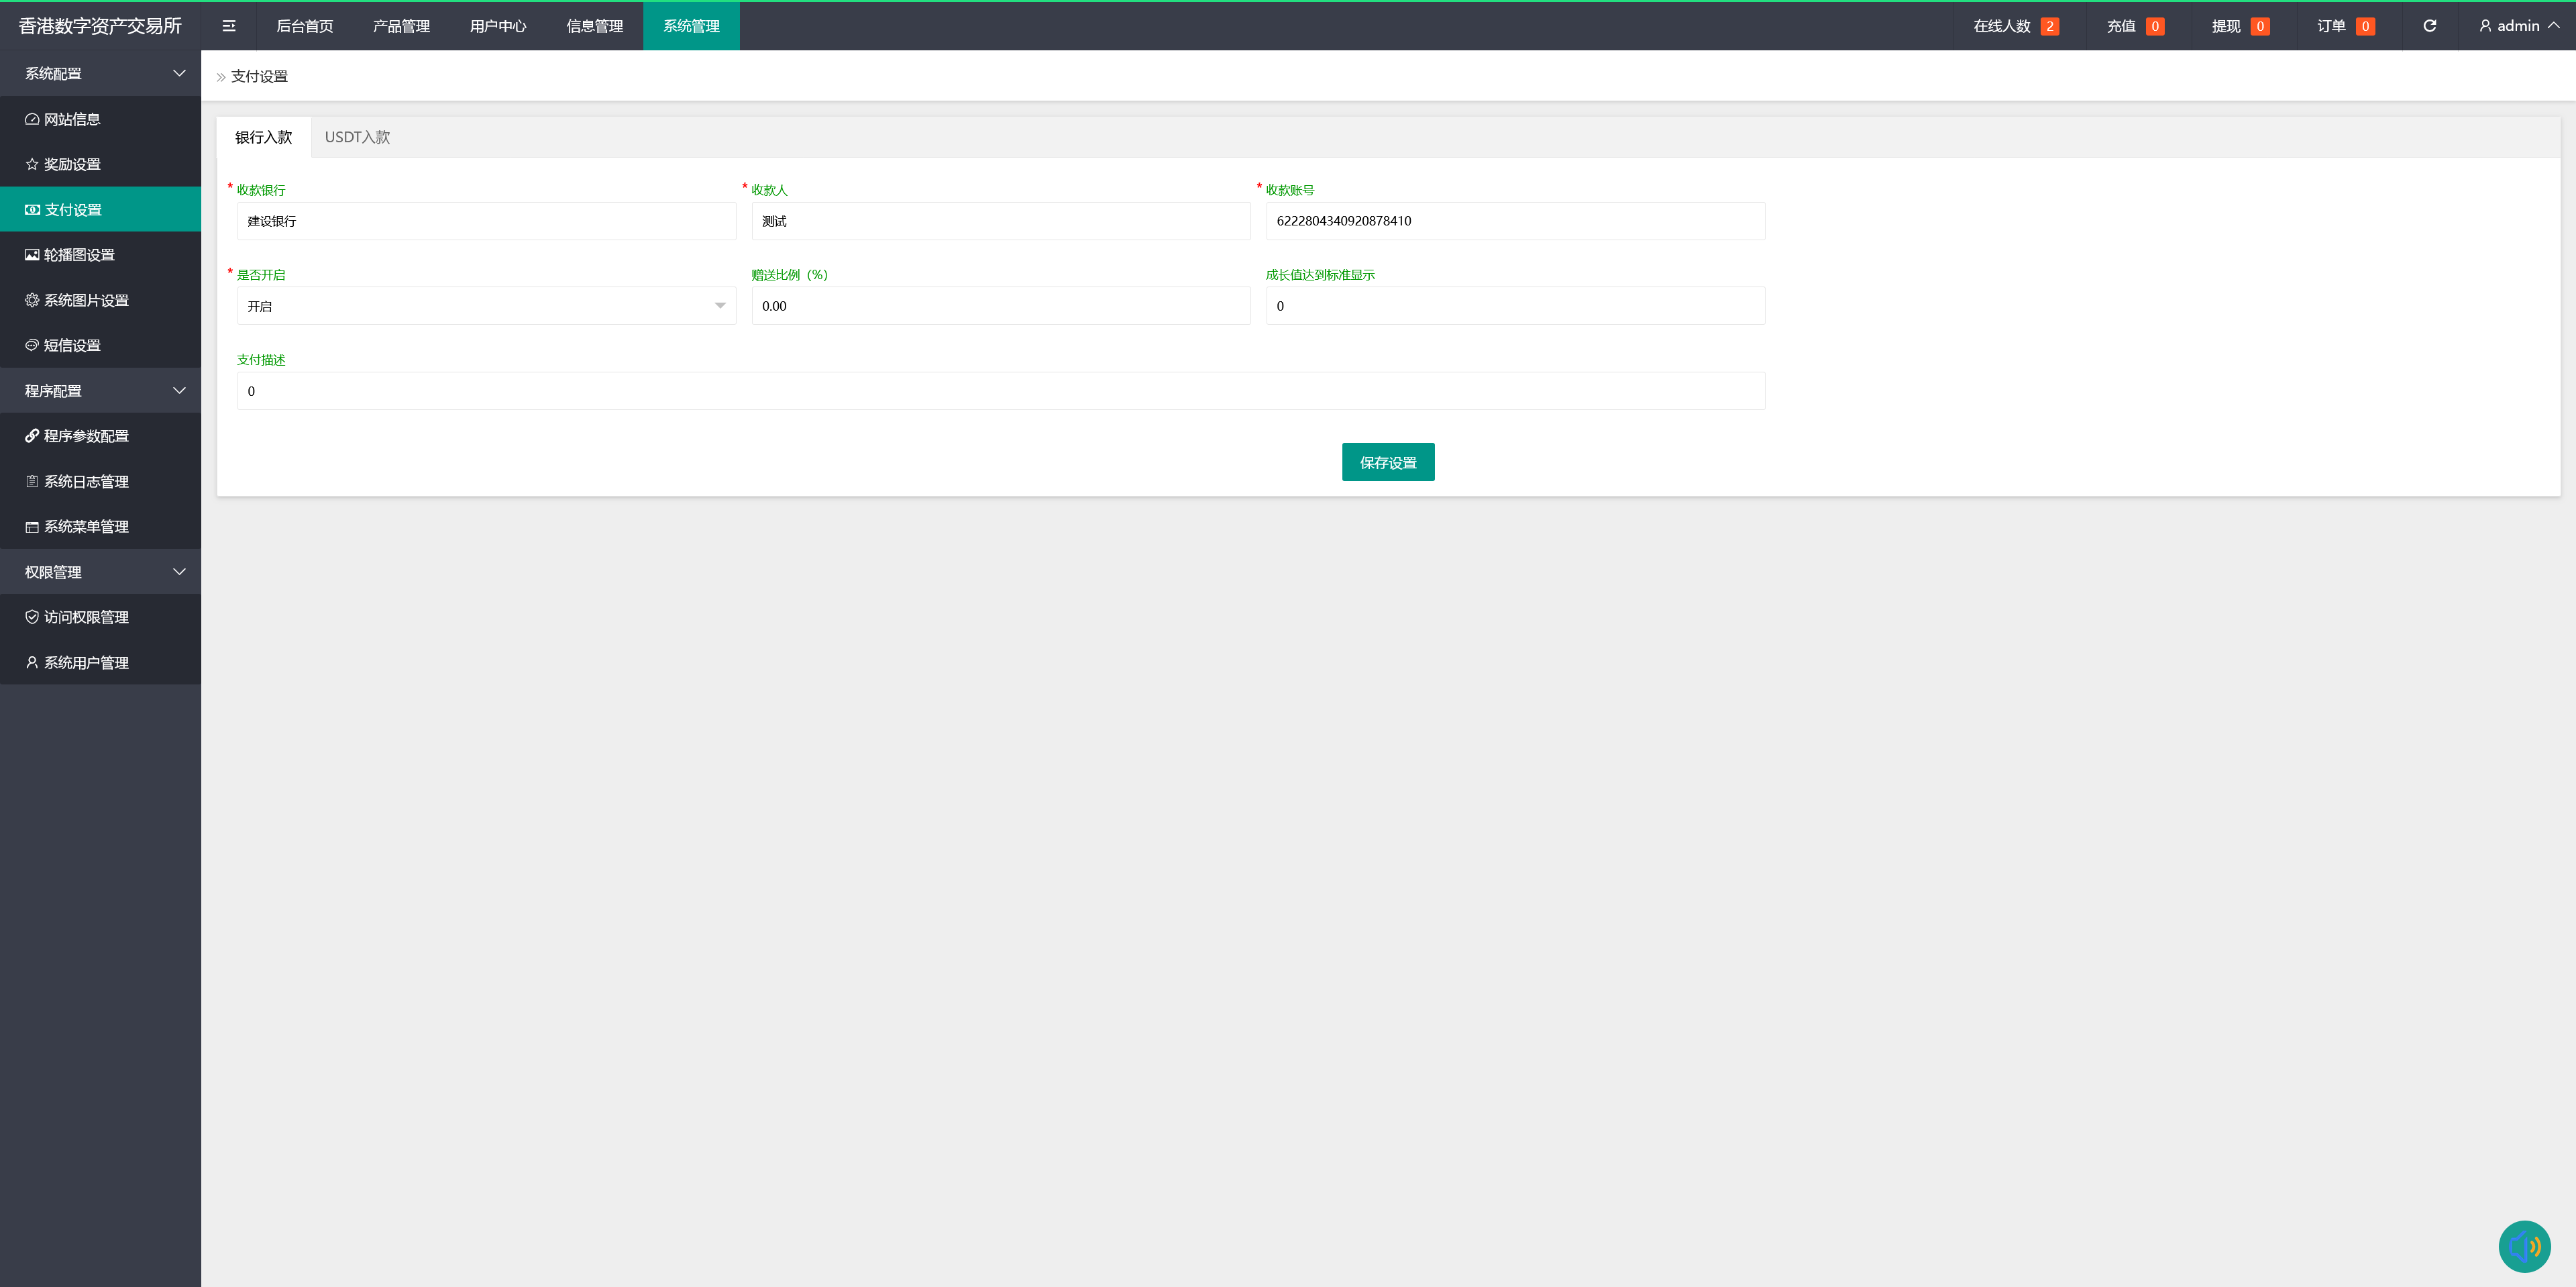
Task: Open the 产品管理 top menu
Action: pos(401,26)
